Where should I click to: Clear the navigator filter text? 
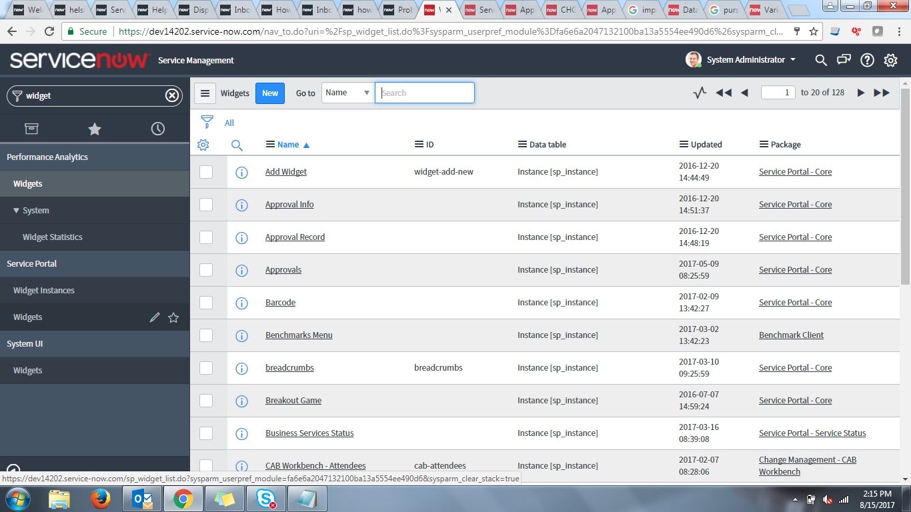click(x=172, y=95)
